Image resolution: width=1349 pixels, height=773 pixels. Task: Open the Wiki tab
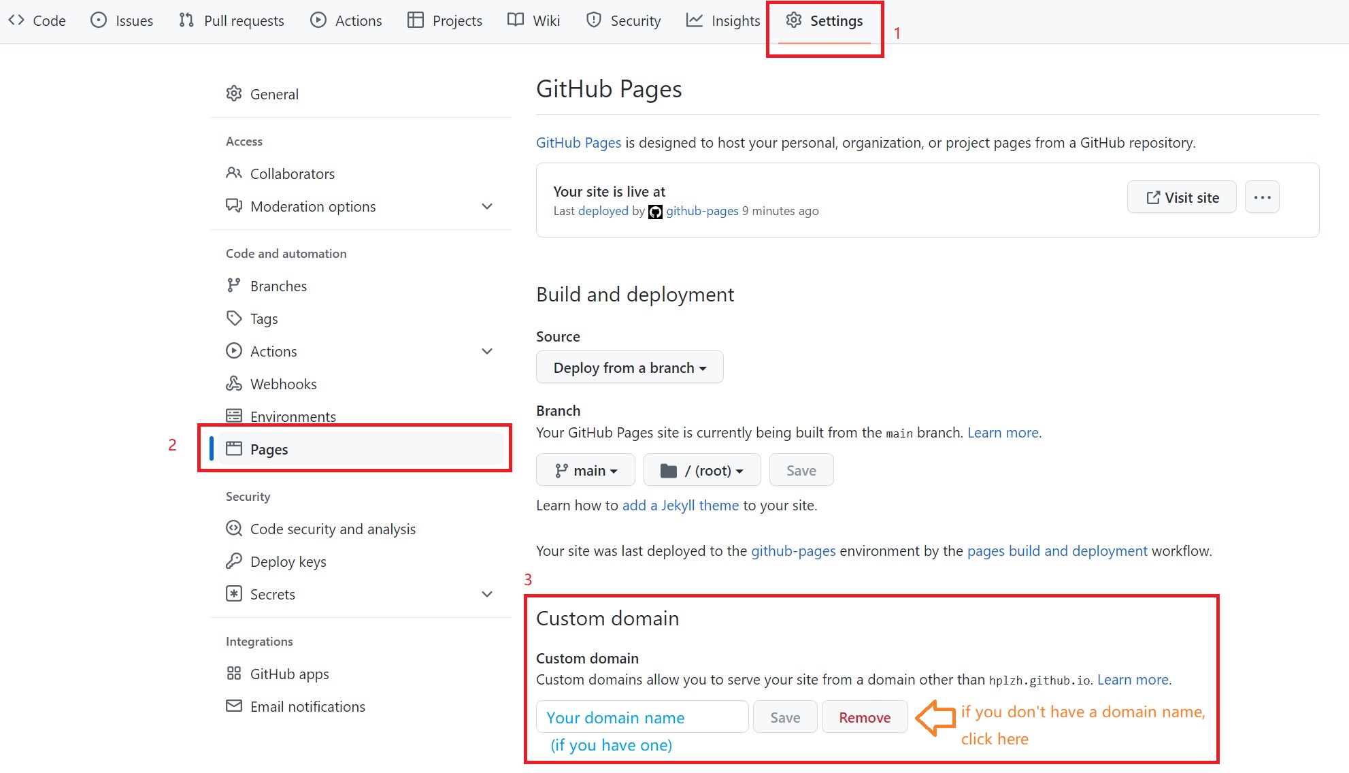(x=534, y=20)
